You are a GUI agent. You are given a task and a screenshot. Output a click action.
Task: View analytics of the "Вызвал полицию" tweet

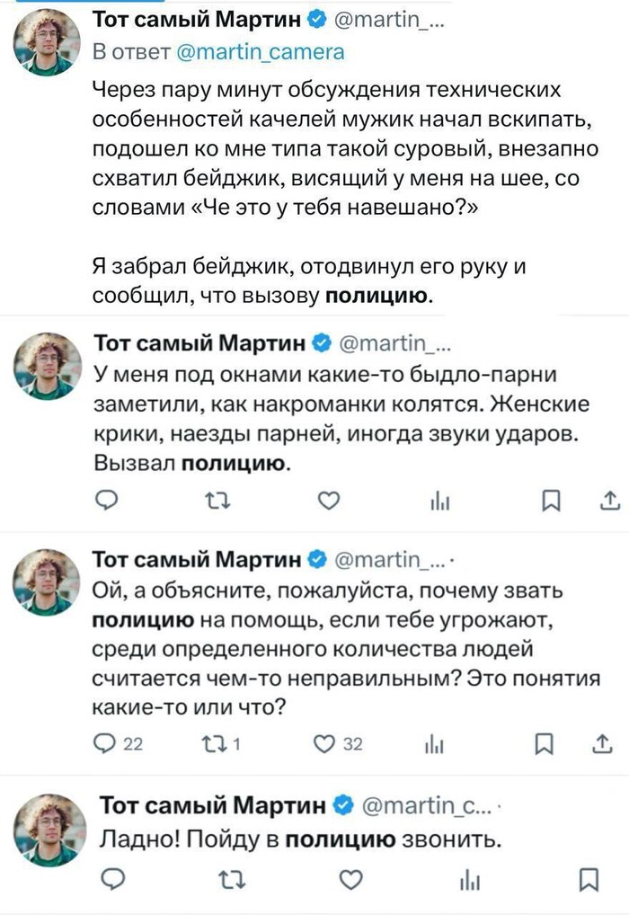click(439, 502)
